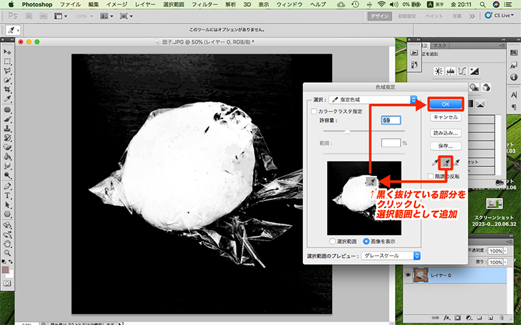The width and height of the screenshot is (521, 325).
Task: Select the Eyedropper tool in the tools panel
Action: click(8, 98)
